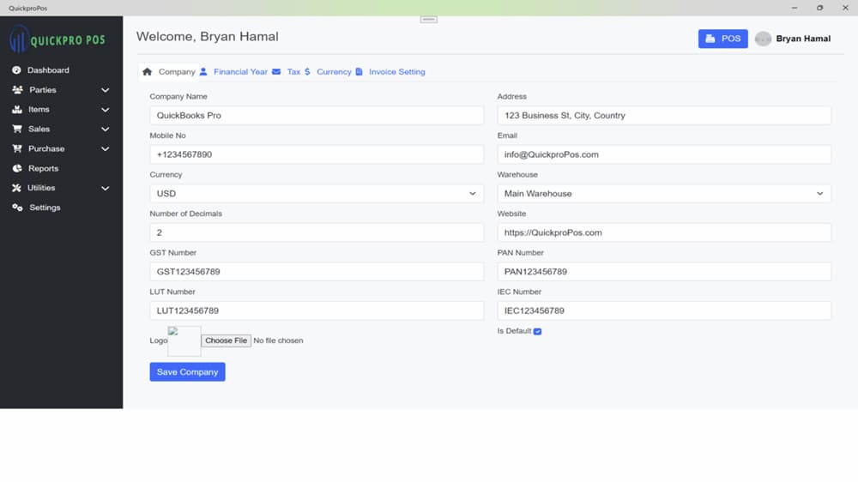Expand the Sales menu chevron

[105, 130]
